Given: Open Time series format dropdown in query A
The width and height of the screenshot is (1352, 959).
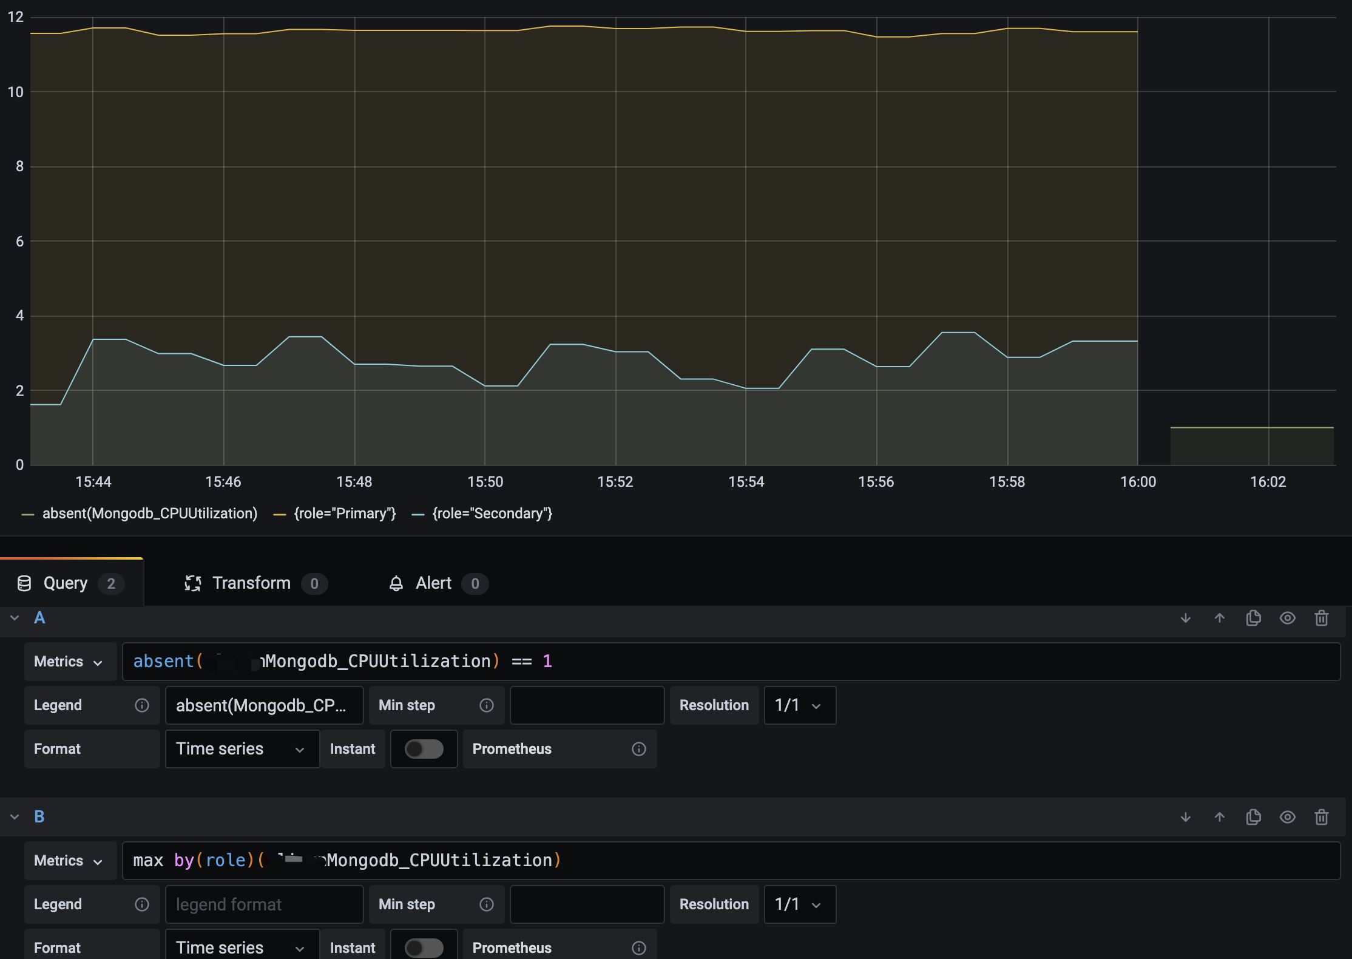Looking at the screenshot, I should (242, 749).
